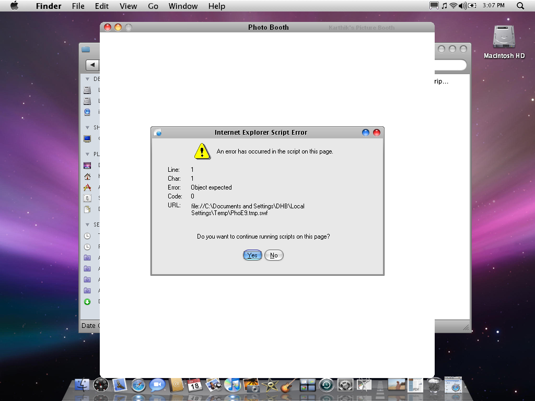Collapse the SEARCH FOR section triangle in sidebar
The image size is (535, 401).
tap(87, 225)
